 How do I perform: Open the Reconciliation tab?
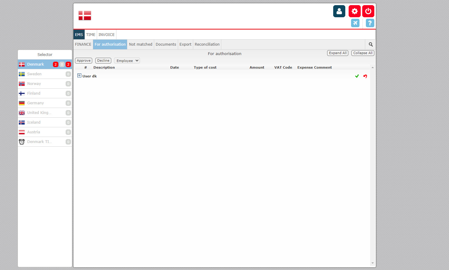tap(207, 44)
